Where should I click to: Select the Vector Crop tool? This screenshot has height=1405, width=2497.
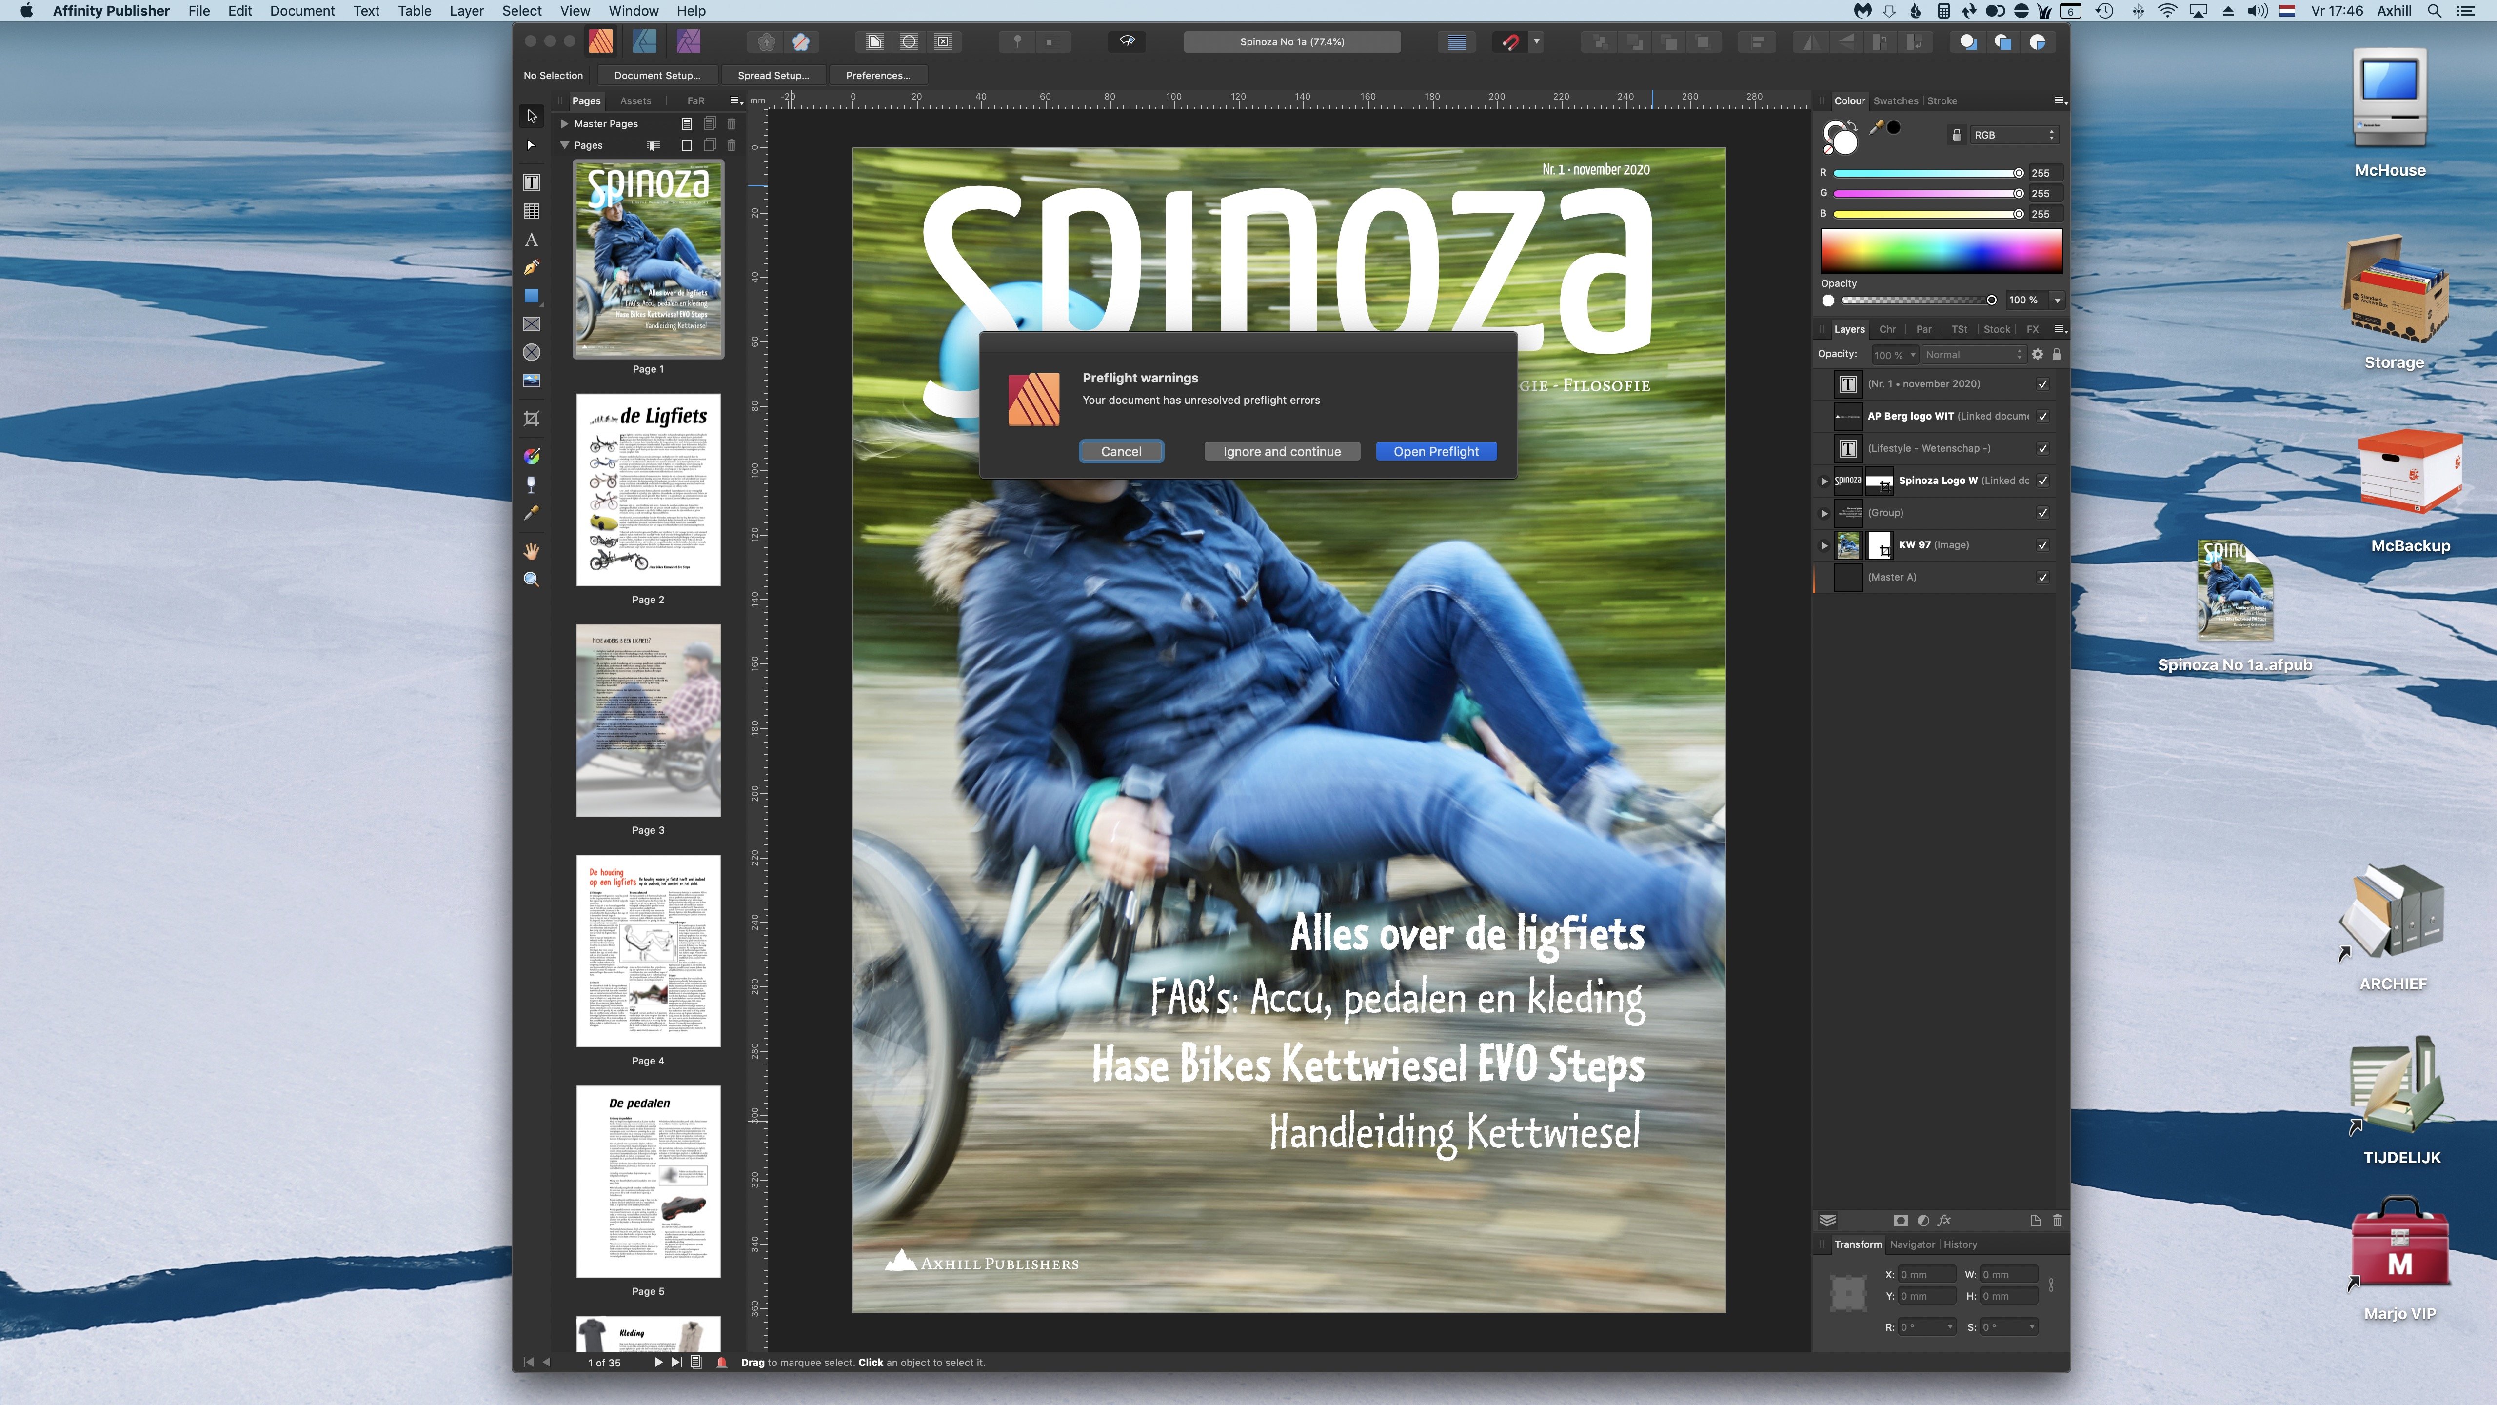click(x=531, y=418)
